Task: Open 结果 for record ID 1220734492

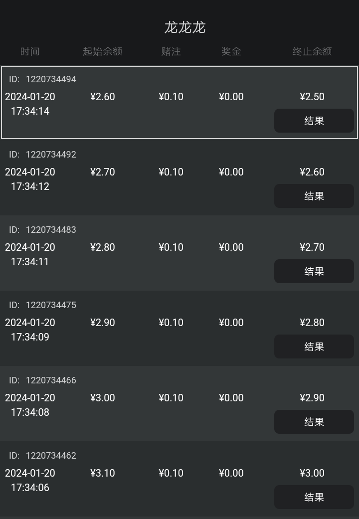Action: click(314, 196)
